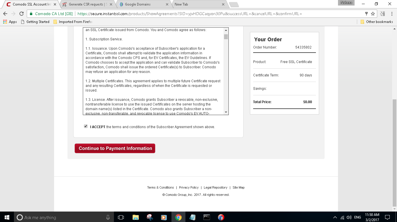Open the Getting Started bookmark
397x222 pixels.
35,22
